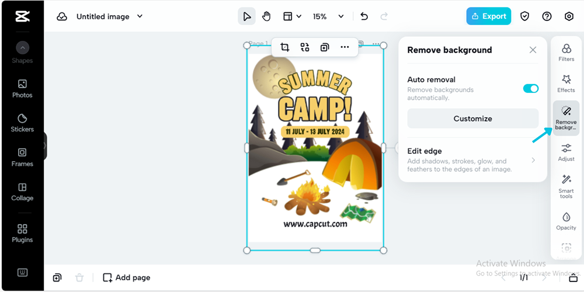Open the shield privacy icon
Image resolution: width=584 pixels, height=292 pixels.
[x=524, y=16]
